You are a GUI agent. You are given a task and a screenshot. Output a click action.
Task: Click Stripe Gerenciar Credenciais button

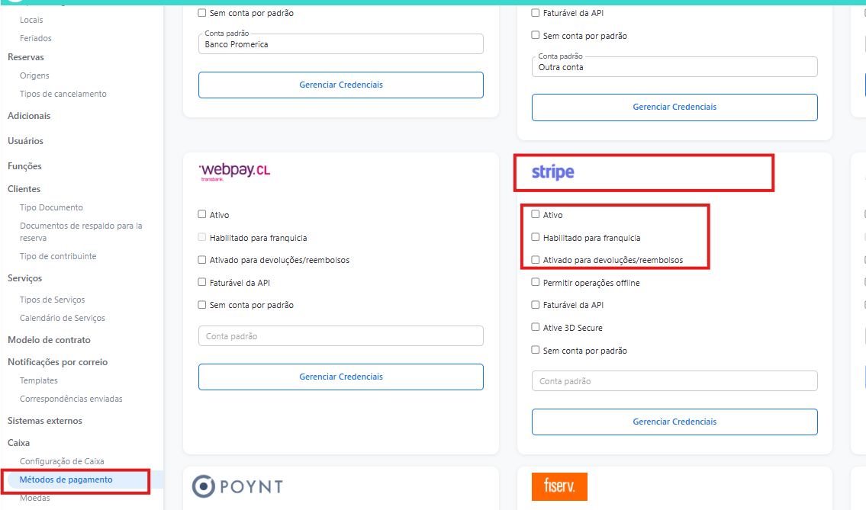(674, 422)
